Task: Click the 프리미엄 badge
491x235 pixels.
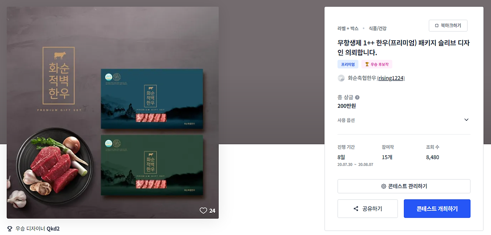Action: pyautogui.click(x=348, y=64)
